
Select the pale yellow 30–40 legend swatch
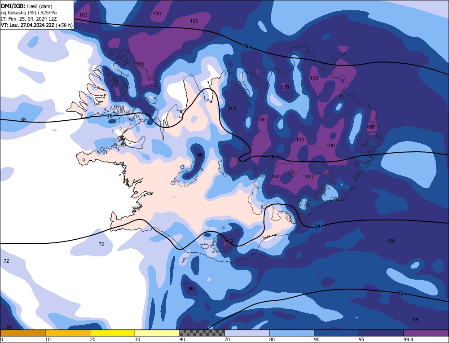tap(157, 333)
